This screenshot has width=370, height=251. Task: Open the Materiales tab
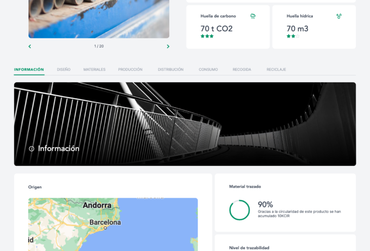[x=94, y=69]
